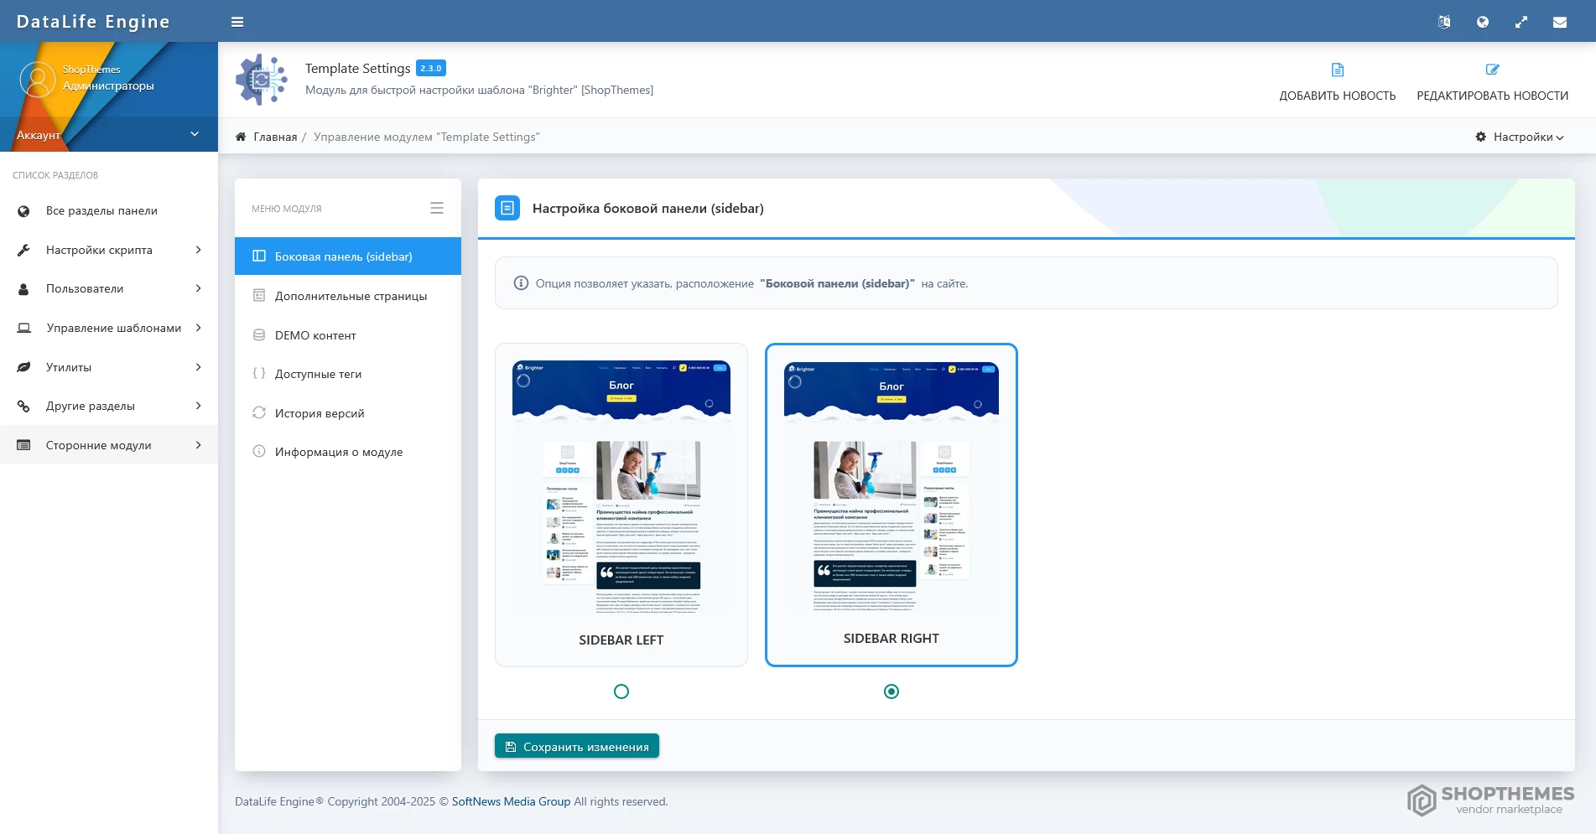Screen dimensions: 1596x834
Task: Open messages via the envelope icon
Action: 1559,22
